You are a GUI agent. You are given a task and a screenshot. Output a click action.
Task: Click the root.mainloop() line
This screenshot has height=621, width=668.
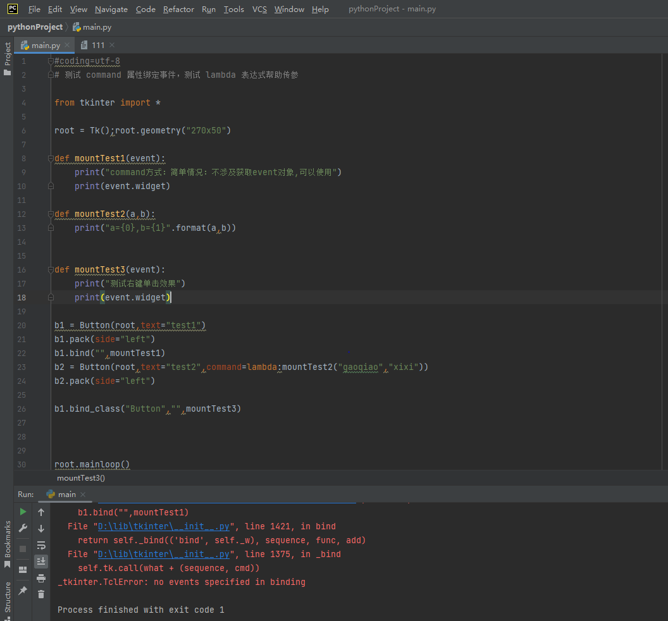click(92, 465)
